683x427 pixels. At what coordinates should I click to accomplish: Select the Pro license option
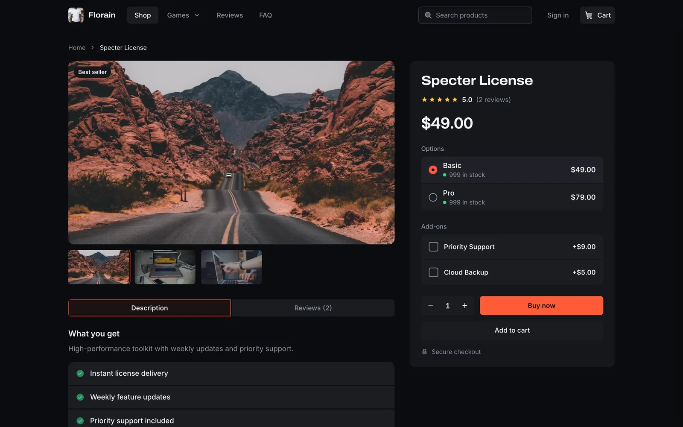[512, 197]
